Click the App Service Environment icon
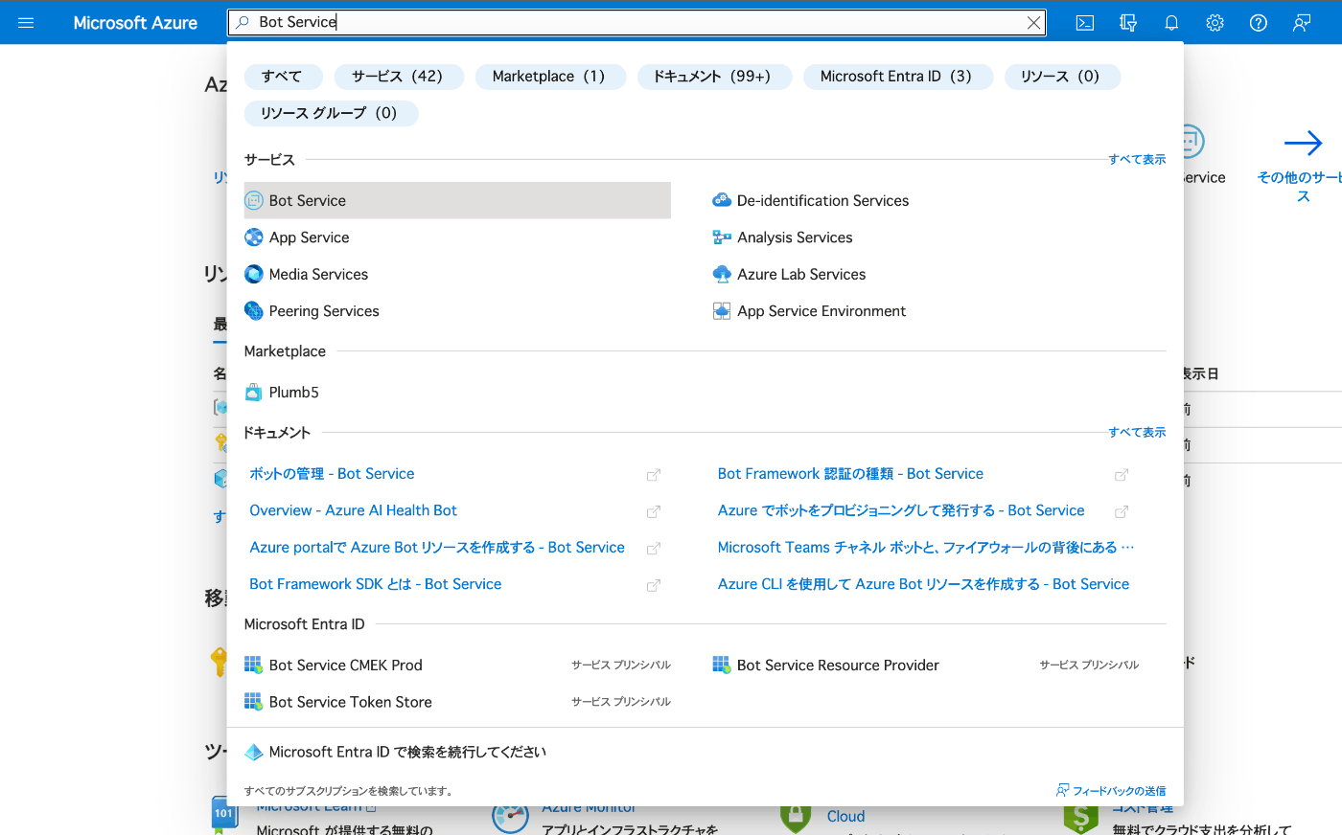 tap(722, 311)
